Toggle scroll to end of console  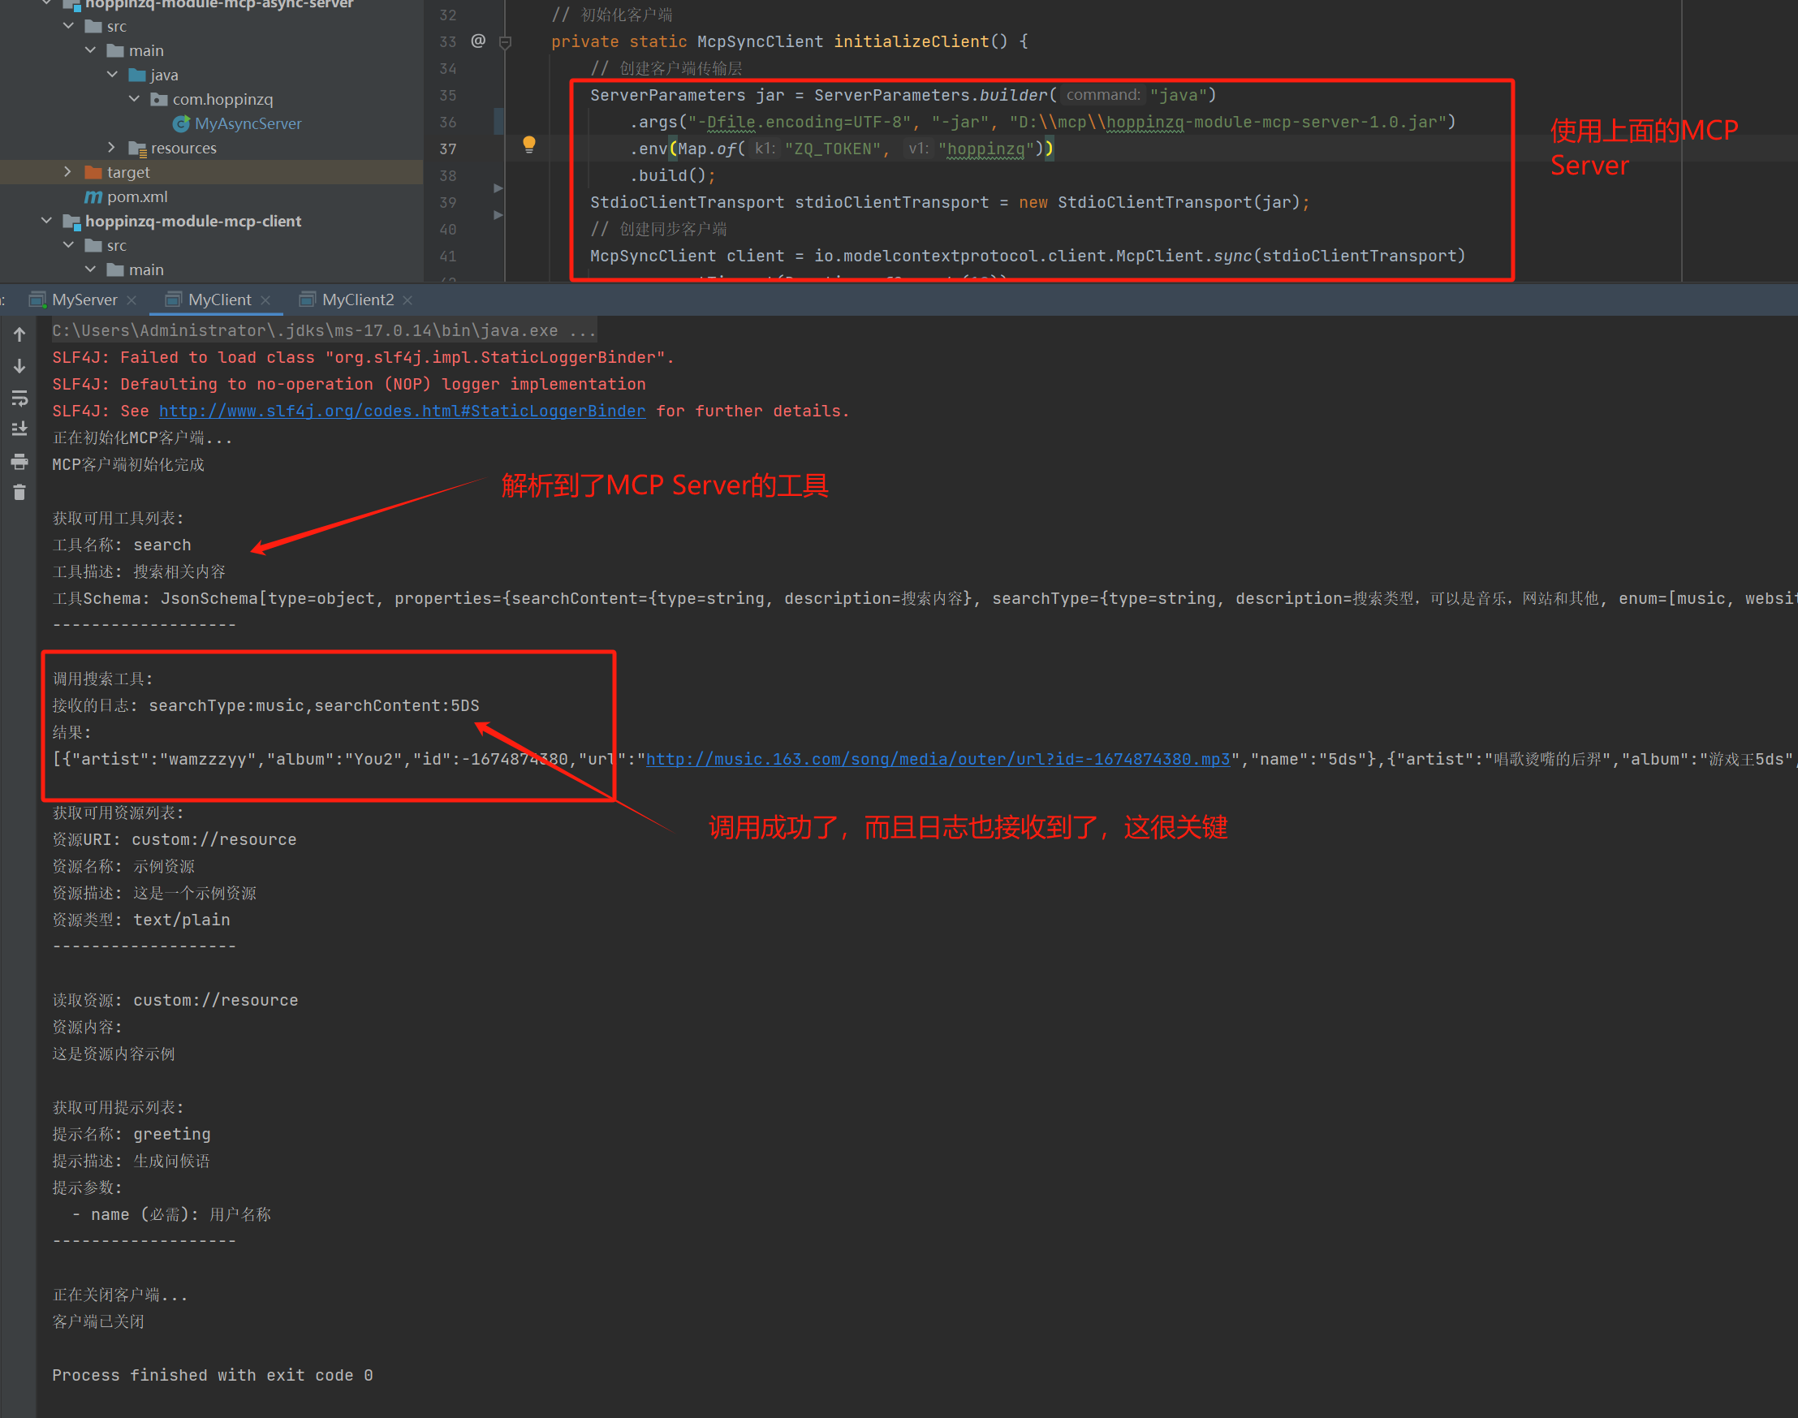tap(19, 429)
